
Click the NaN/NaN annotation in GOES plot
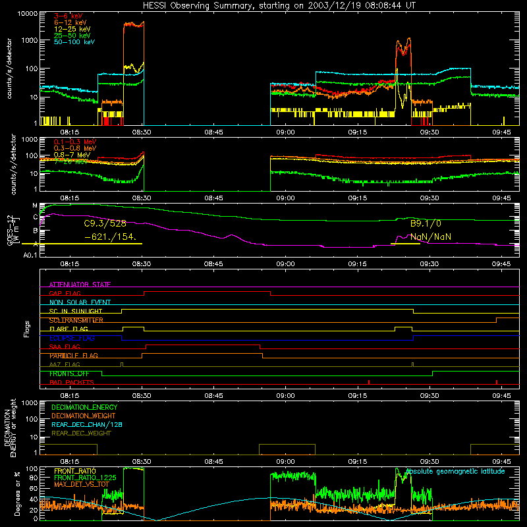(431, 237)
